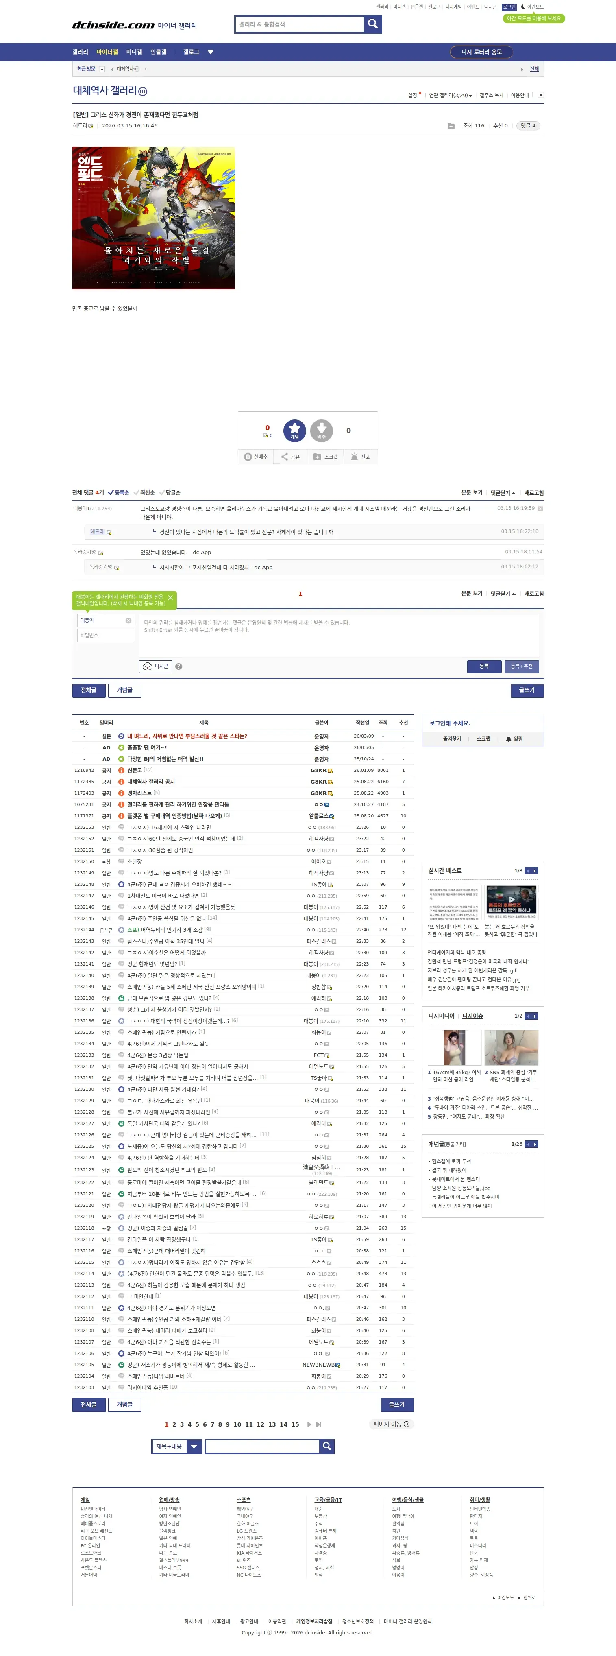Screen dimensions: 616x1656
Task: Scrap the post with 스크랩 button
Action: (325, 457)
